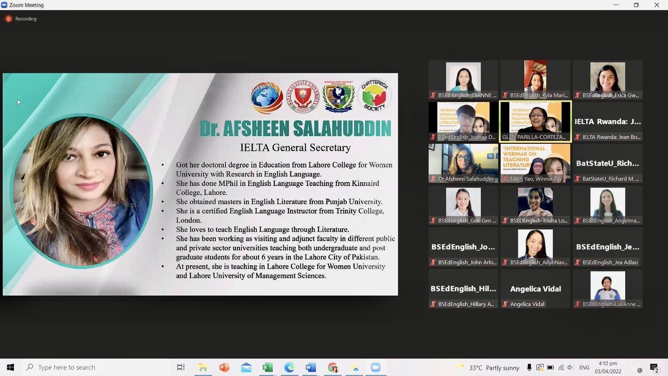Open Microsoft Word from the taskbar
This screenshot has height=376, width=668.
pyautogui.click(x=310, y=367)
